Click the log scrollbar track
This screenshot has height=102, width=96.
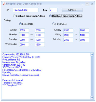(x=92, y=76)
